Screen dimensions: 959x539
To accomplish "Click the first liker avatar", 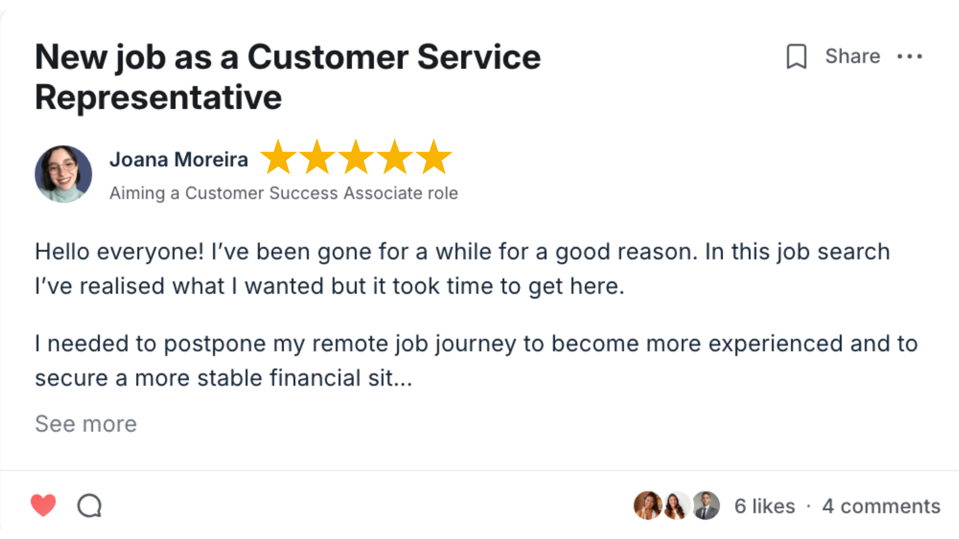I will click(647, 505).
